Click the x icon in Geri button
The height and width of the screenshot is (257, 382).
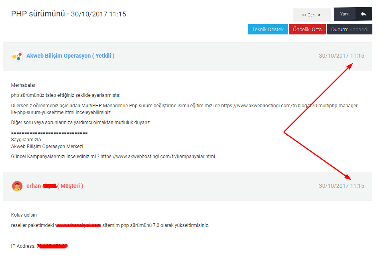(x=319, y=15)
